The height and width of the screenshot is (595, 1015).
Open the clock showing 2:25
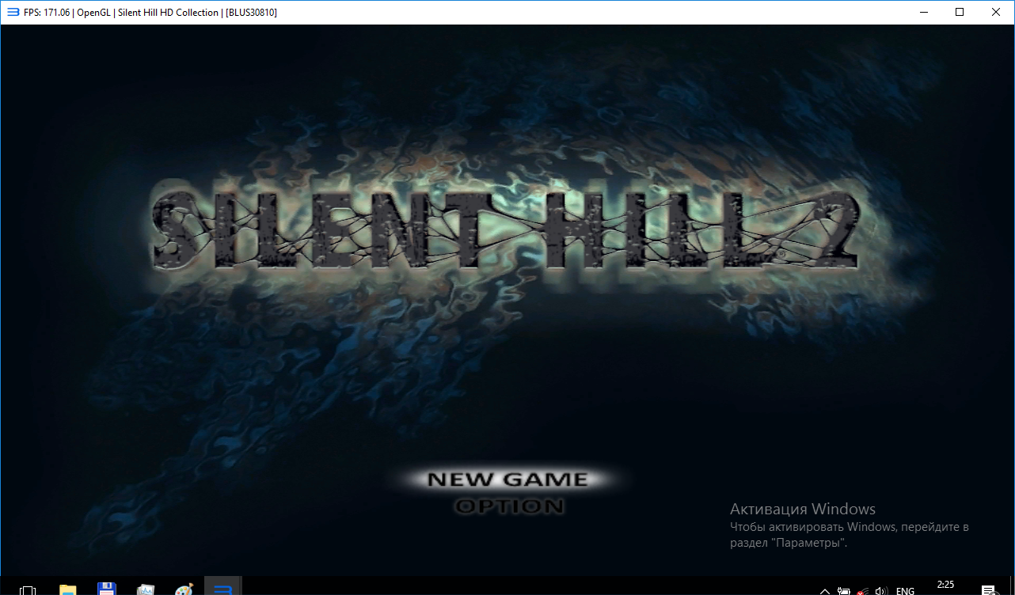point(945,586)
